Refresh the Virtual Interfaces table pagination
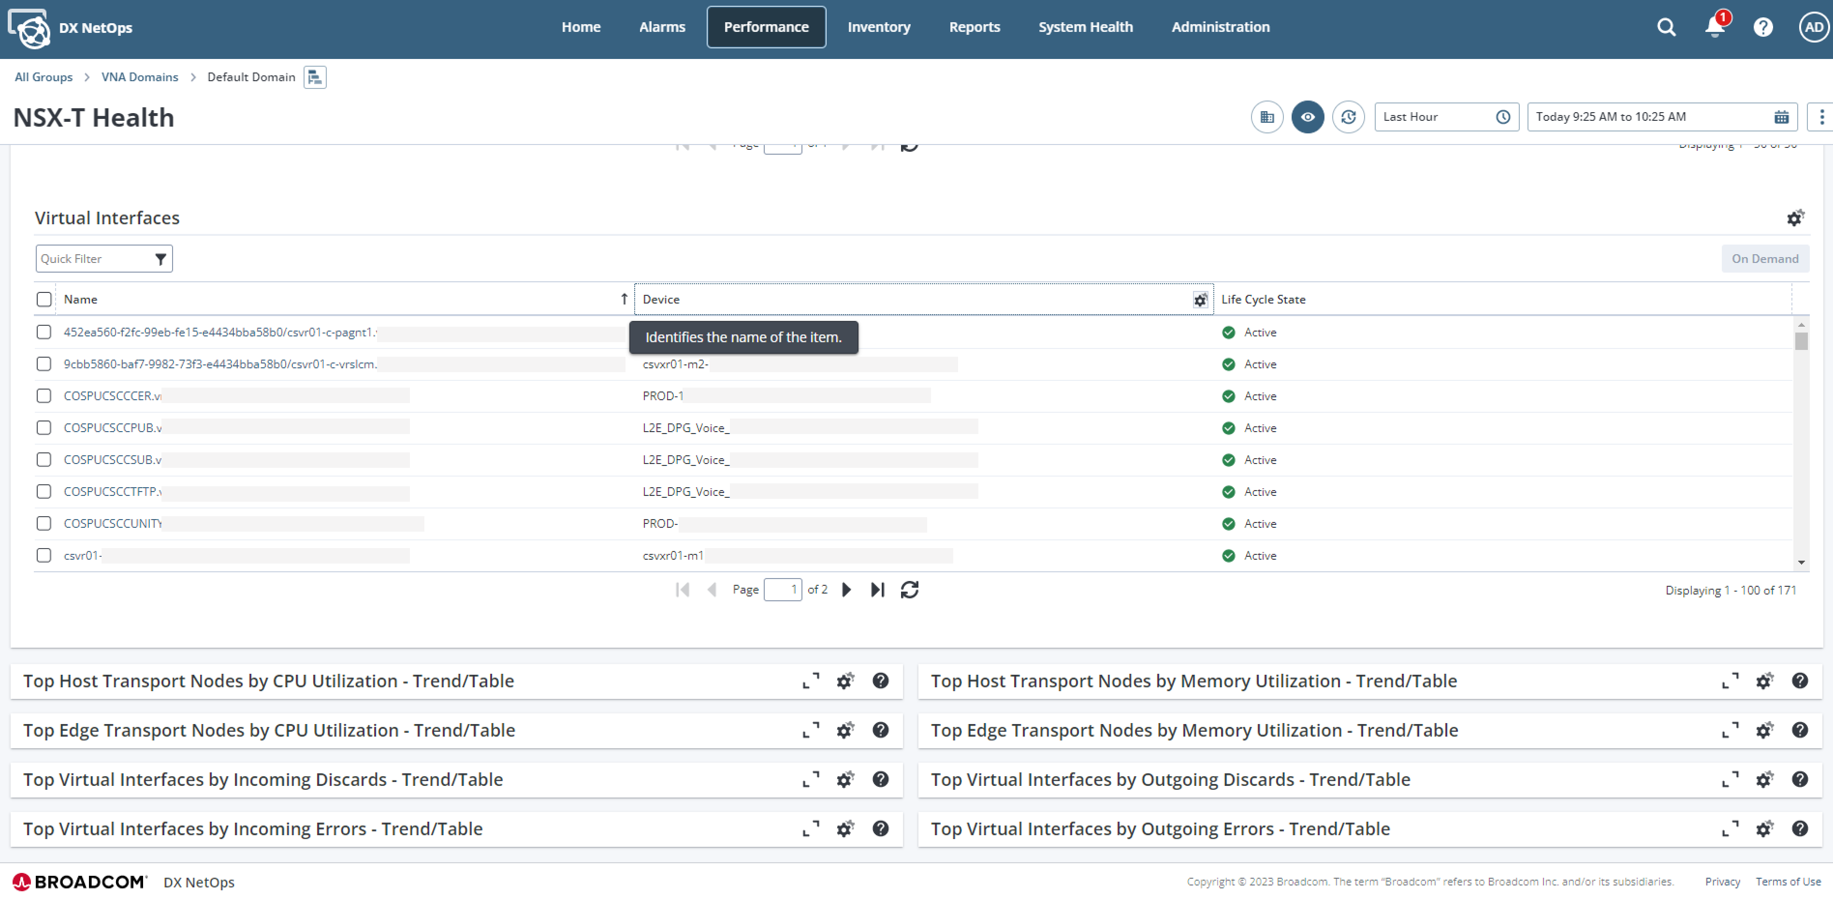Screen dimensions: 1833x899 coord(909,589)
